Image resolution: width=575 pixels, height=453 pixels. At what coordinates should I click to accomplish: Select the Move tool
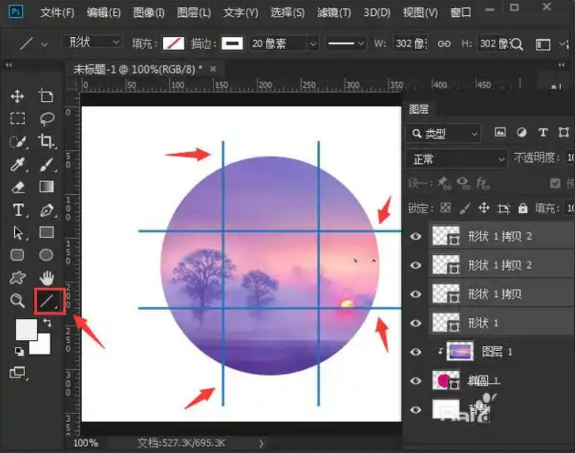17,96
